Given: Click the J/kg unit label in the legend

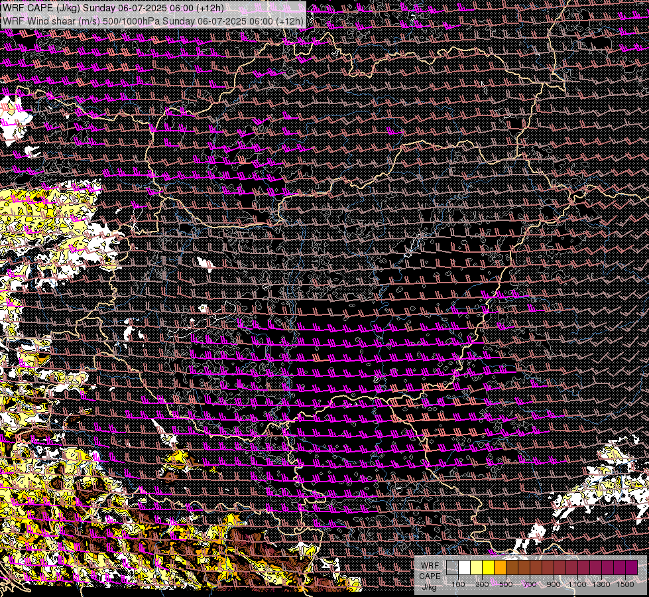Looking at the screenshot, I should point(429,587).
